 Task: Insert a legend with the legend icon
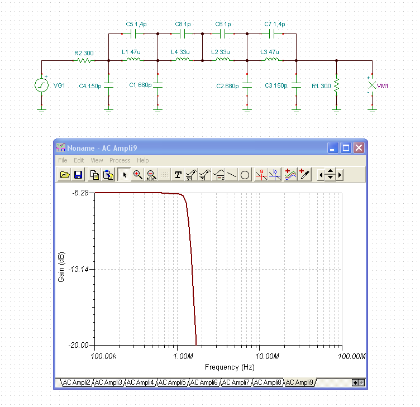pos(218,175)
